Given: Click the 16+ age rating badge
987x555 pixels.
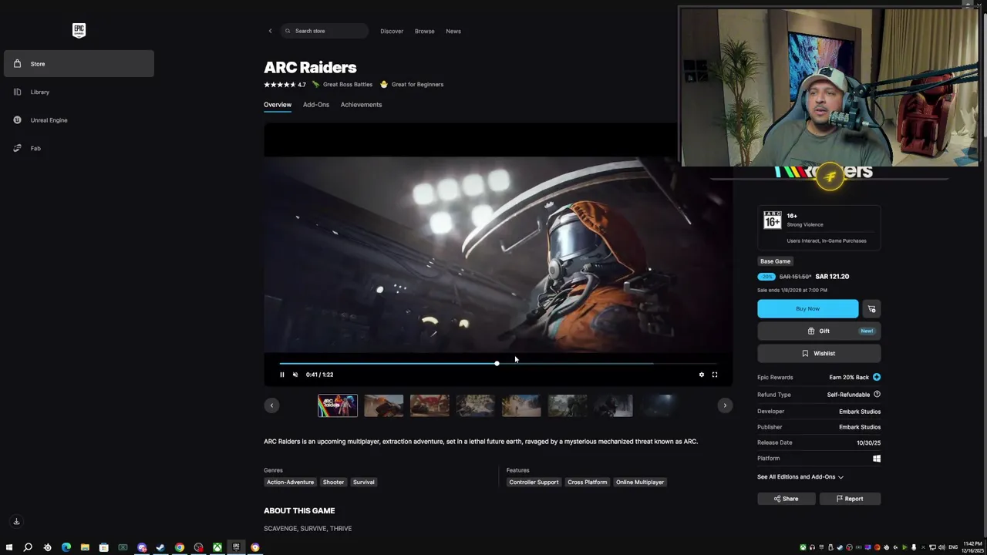Looking at the screenshot, I should coord(772,220).
